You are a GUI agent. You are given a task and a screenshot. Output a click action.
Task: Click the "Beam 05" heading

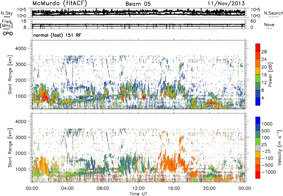tap(138, 4)
